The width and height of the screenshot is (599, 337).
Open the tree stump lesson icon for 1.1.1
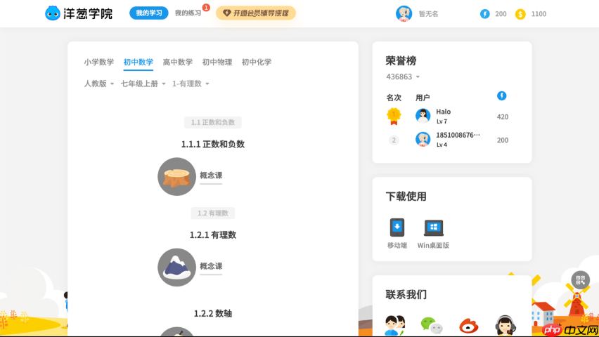coord(176,177)
